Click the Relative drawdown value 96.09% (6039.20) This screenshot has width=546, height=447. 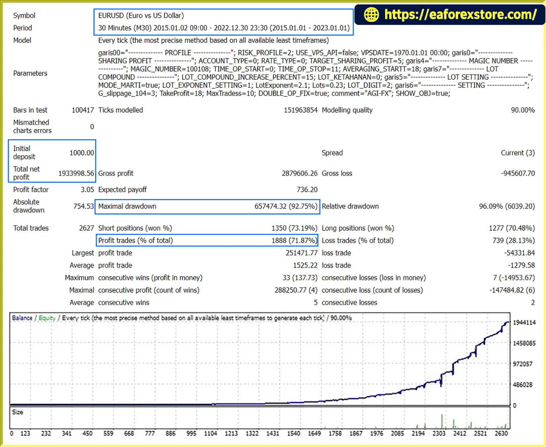pos(507,206)
